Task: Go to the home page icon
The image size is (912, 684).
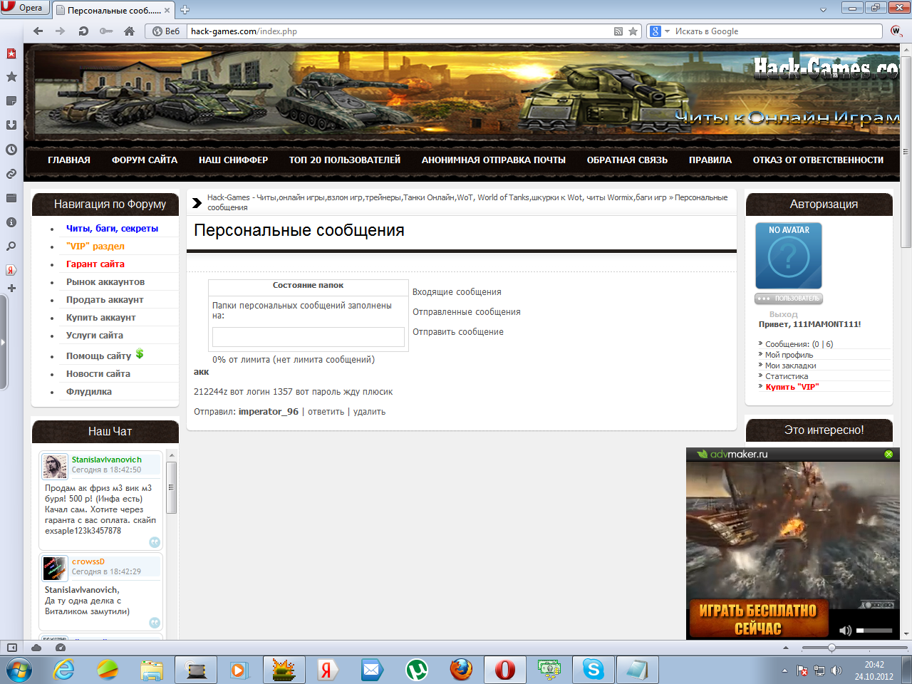Action: [129, 31]
